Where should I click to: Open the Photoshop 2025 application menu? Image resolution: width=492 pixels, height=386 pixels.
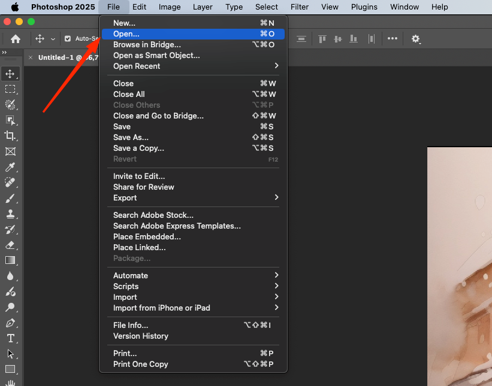[63, 7]
